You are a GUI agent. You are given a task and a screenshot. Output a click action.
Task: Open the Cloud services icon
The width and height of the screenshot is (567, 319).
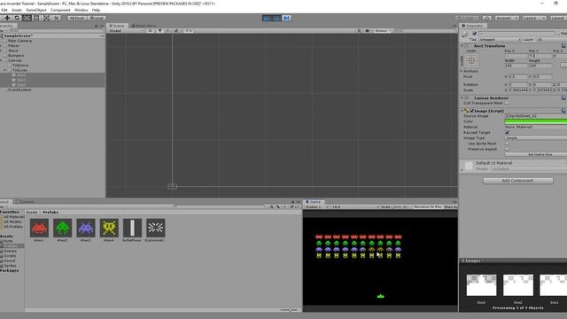[x=487, y=18]
